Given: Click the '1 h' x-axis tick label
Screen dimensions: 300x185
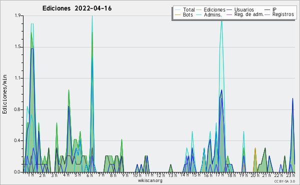Looking at the screenshot, I should point(31,175).
